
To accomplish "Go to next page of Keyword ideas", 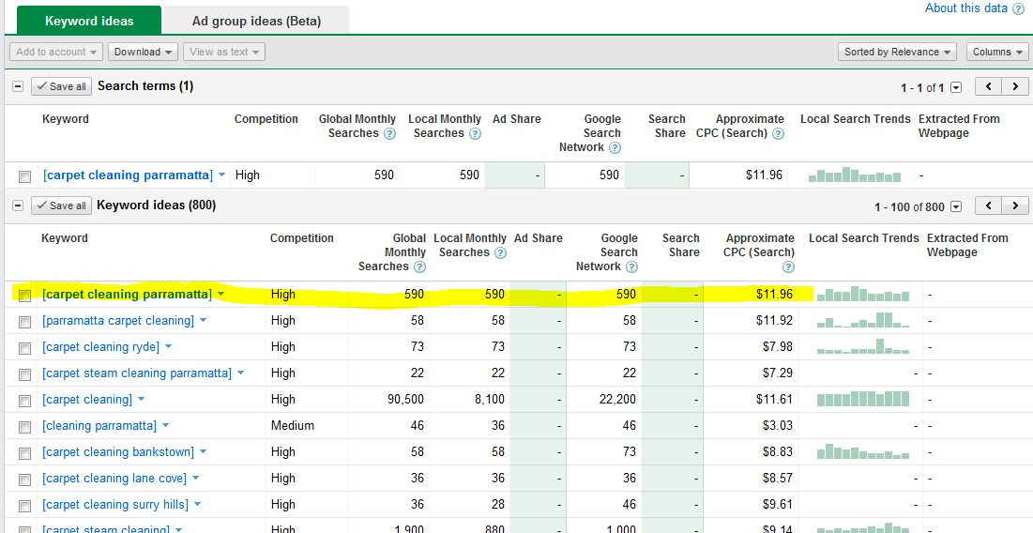I will (1014, 206).
